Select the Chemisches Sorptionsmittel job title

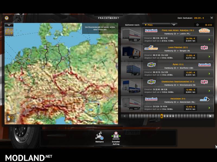(x=178, y=82)
